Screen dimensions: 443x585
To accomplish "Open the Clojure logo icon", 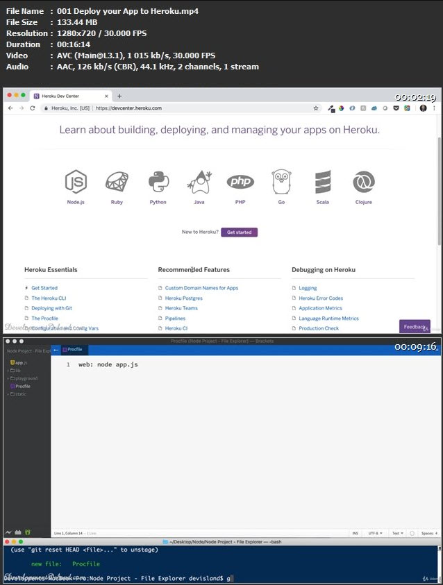I will coord(364,181).
